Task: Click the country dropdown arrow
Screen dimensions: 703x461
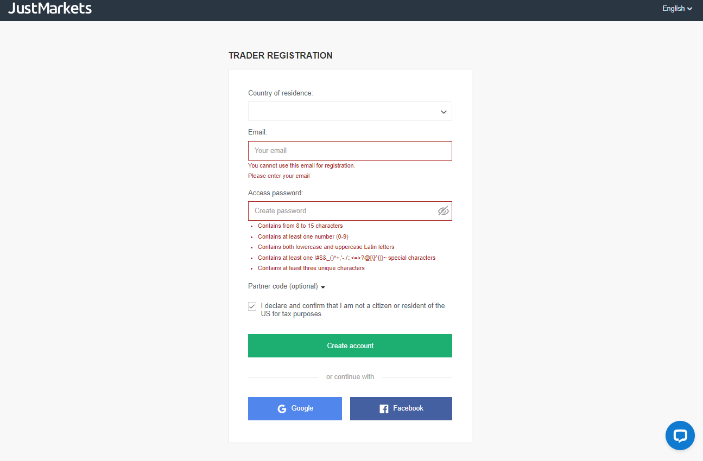Action: pos(444,111)
